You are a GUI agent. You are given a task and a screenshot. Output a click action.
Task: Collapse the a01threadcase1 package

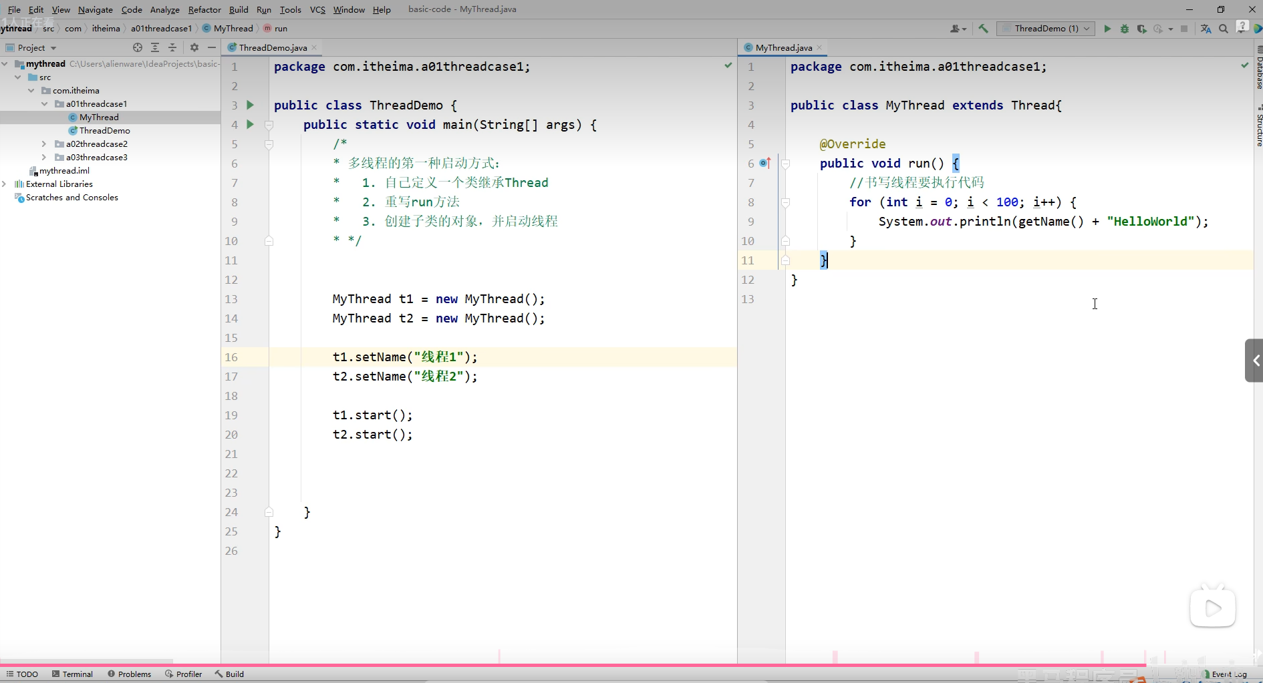45,104
